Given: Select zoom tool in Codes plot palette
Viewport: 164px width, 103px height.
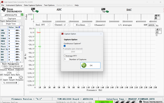Looking at the screenshot, I should tap(156, 16).
